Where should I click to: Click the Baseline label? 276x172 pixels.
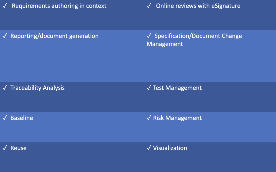[x=22, y=118]
